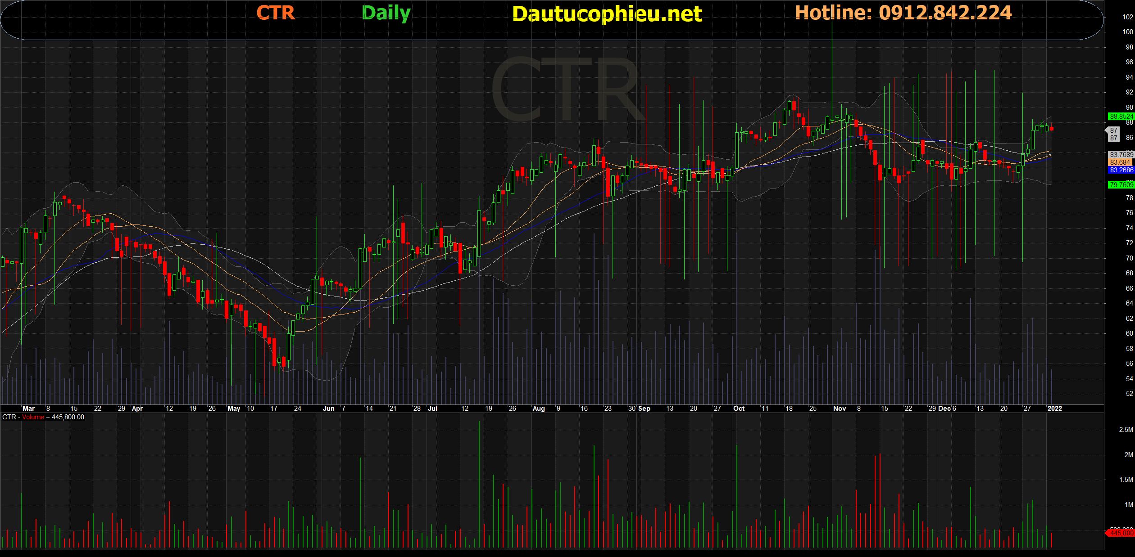Click the Aug month label on date axis
This screenshot has width=1135, height=557.
[x=539, y=409]
